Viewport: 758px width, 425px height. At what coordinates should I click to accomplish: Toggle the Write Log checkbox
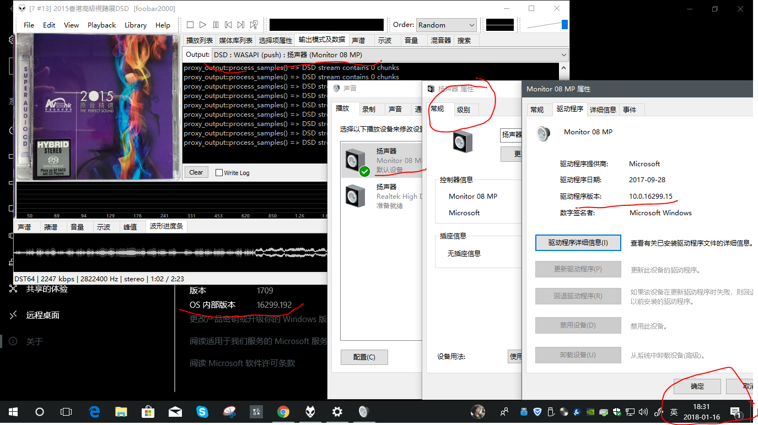point(219,172)
